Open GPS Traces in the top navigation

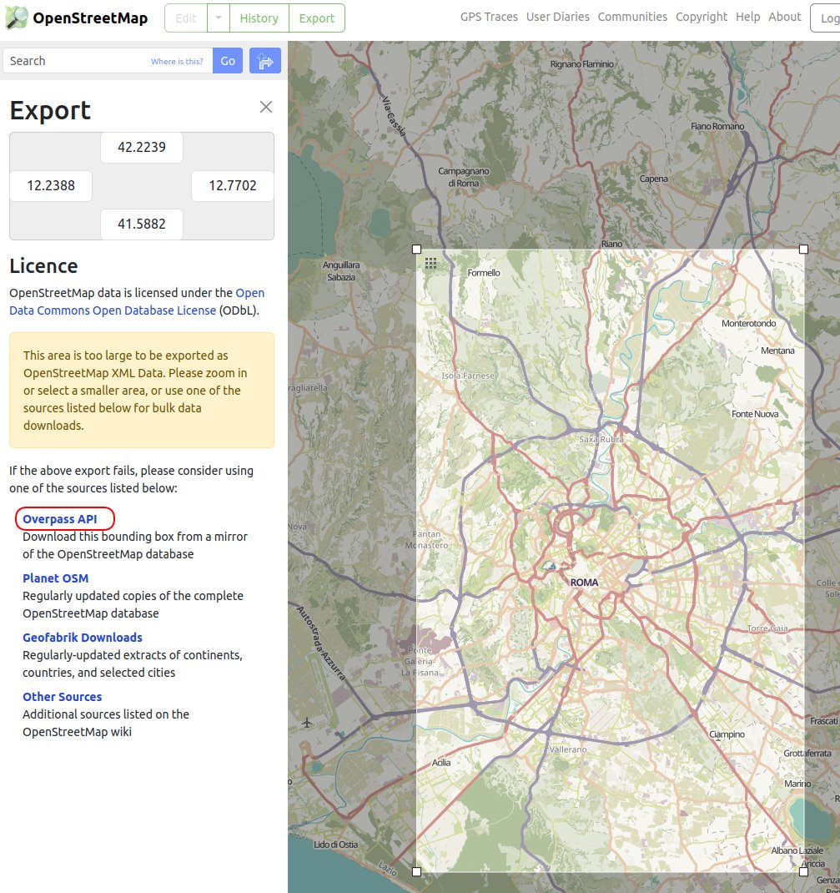click(489, 17)
